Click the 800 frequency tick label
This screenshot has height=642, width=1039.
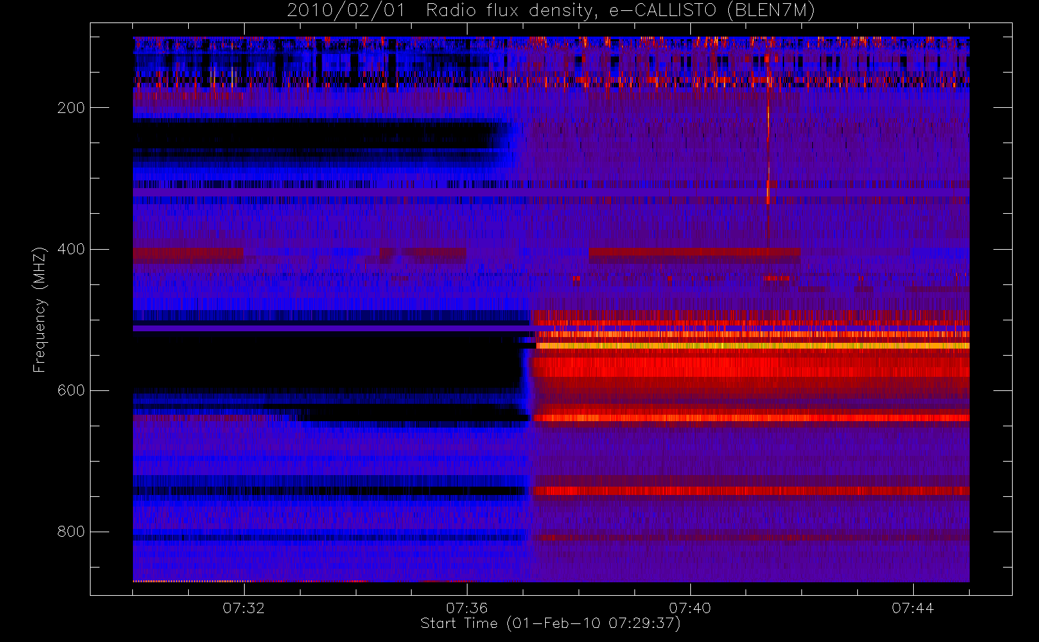coord(71,532)
